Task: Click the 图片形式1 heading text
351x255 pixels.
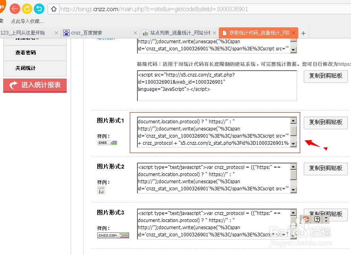Action: coord(111,121)
